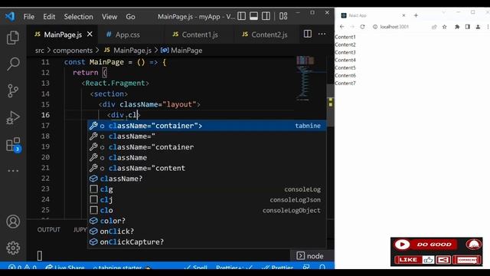Choose the className=" suggestion
Screen dimensions: 490x276
pyautogui.click(x=207, y=136)
